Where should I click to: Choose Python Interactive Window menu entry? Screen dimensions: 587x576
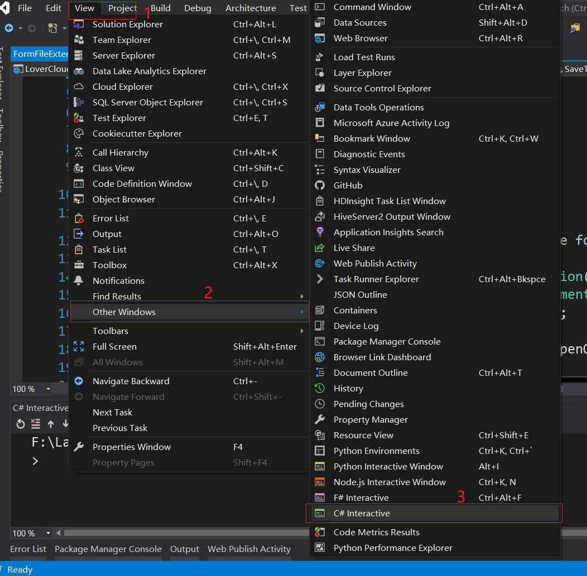click(x=435, y=466)
